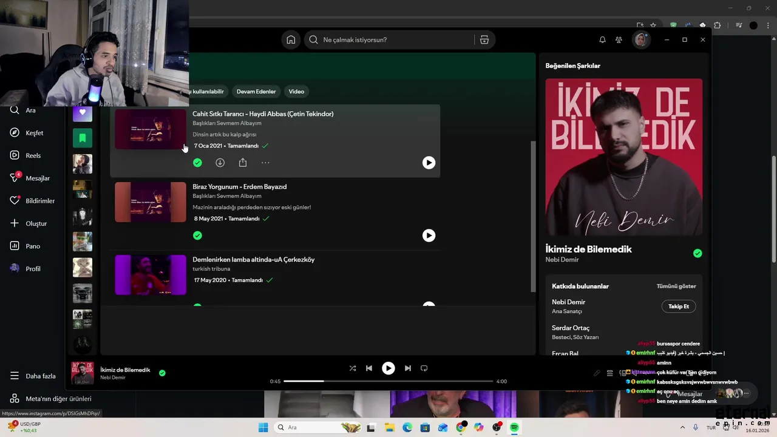Toggle shuffle in the player bar

coord(353,368)
